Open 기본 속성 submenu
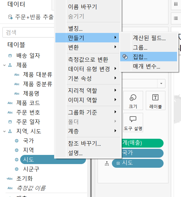The width and height of the screenshot is (181, 197). coord(87,78)
